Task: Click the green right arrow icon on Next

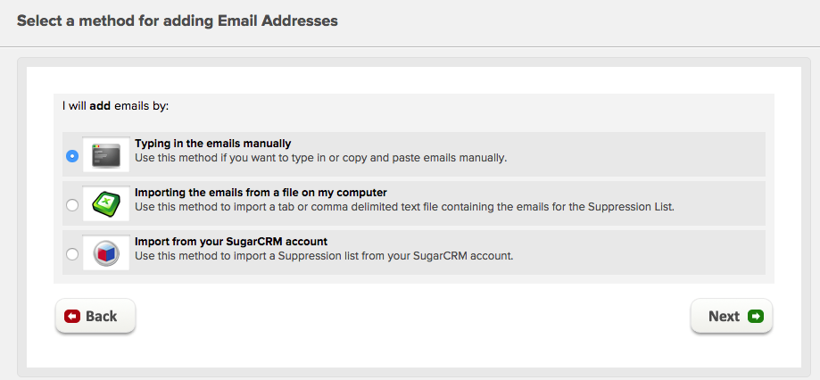Action: (x=756, y=317)
